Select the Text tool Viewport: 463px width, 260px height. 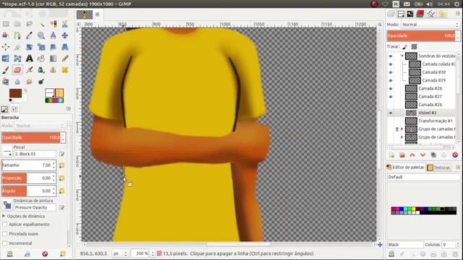29,58
